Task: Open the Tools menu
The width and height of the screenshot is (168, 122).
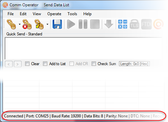Action: 72,14
